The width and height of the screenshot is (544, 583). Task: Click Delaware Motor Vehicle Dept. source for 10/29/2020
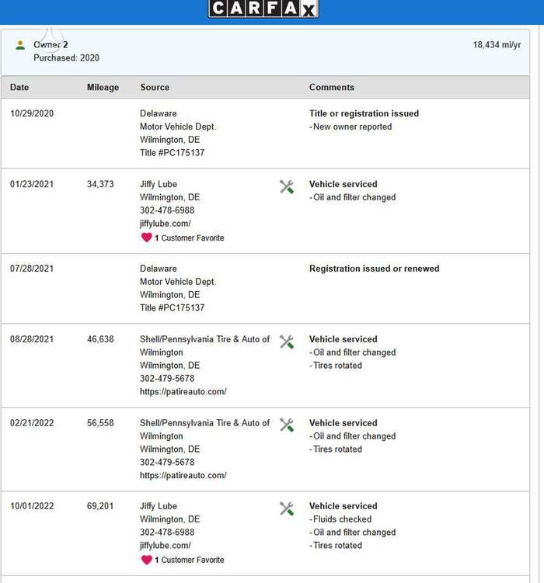pyautogui.click(x=178, y=120)
